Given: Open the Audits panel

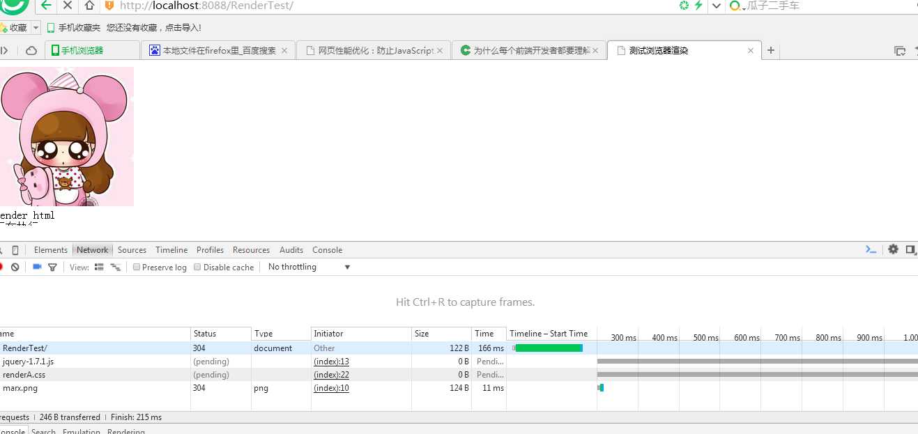Looking at the screenshot, I should click(x=291, y=250).
